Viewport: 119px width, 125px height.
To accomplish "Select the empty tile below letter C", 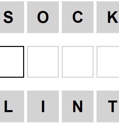I will coord(78,62).
